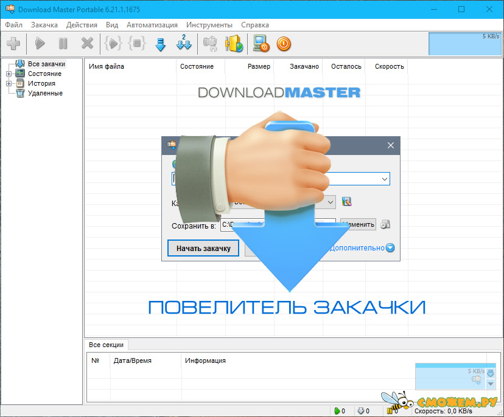This screenshot has height=417, width=504.
Task: Open the Вид menu
Action: pyautogui.click(x=112, y=25)
